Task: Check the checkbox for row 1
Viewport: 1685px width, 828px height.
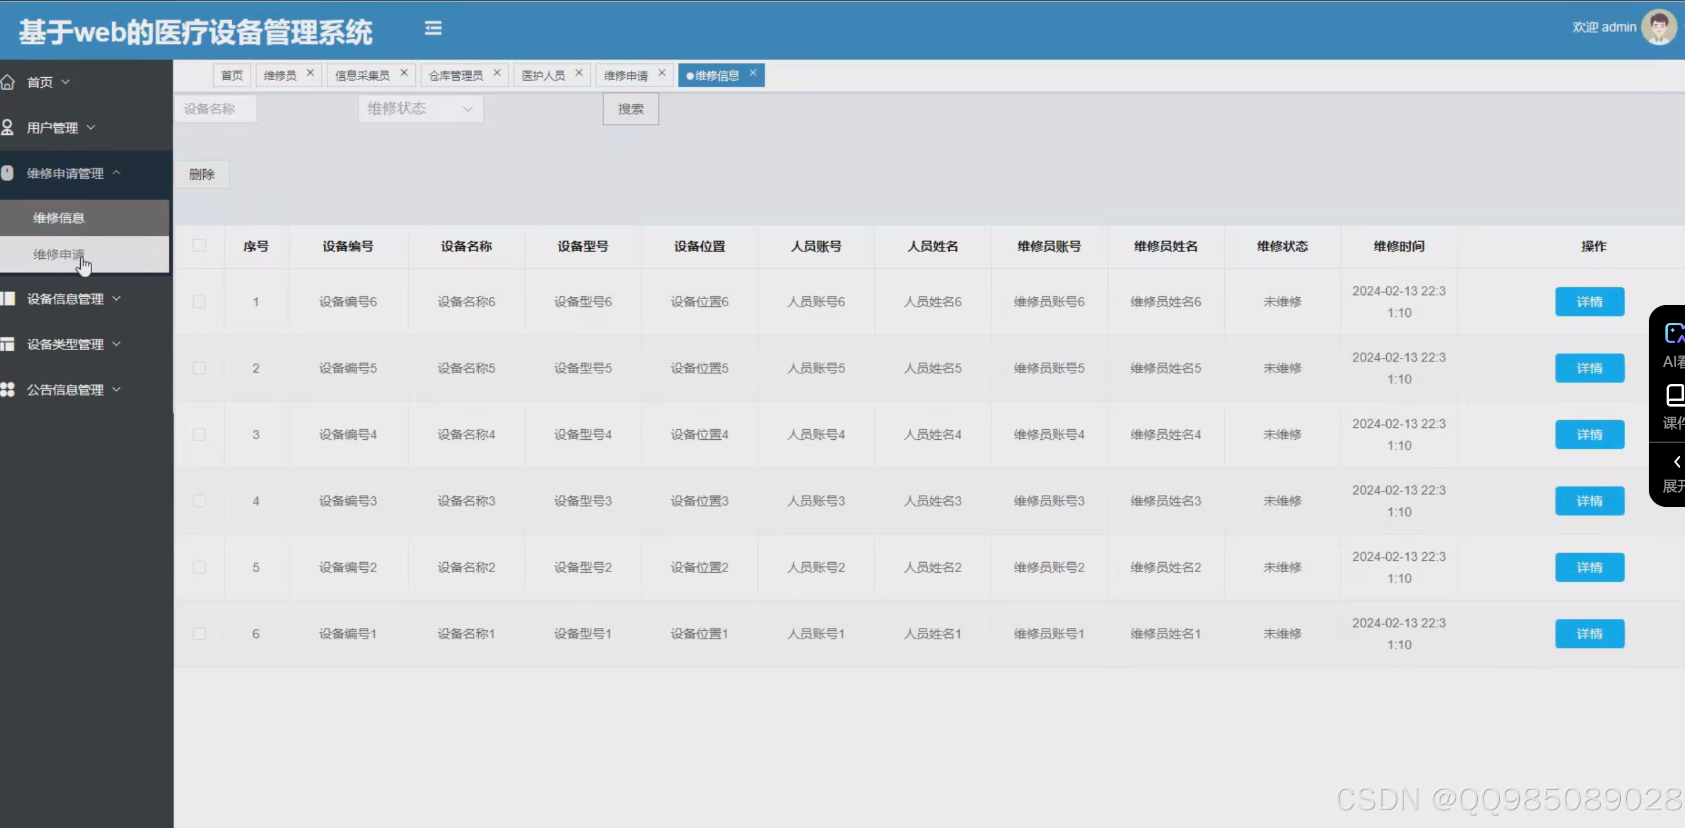Action: (x=200, y=302)
